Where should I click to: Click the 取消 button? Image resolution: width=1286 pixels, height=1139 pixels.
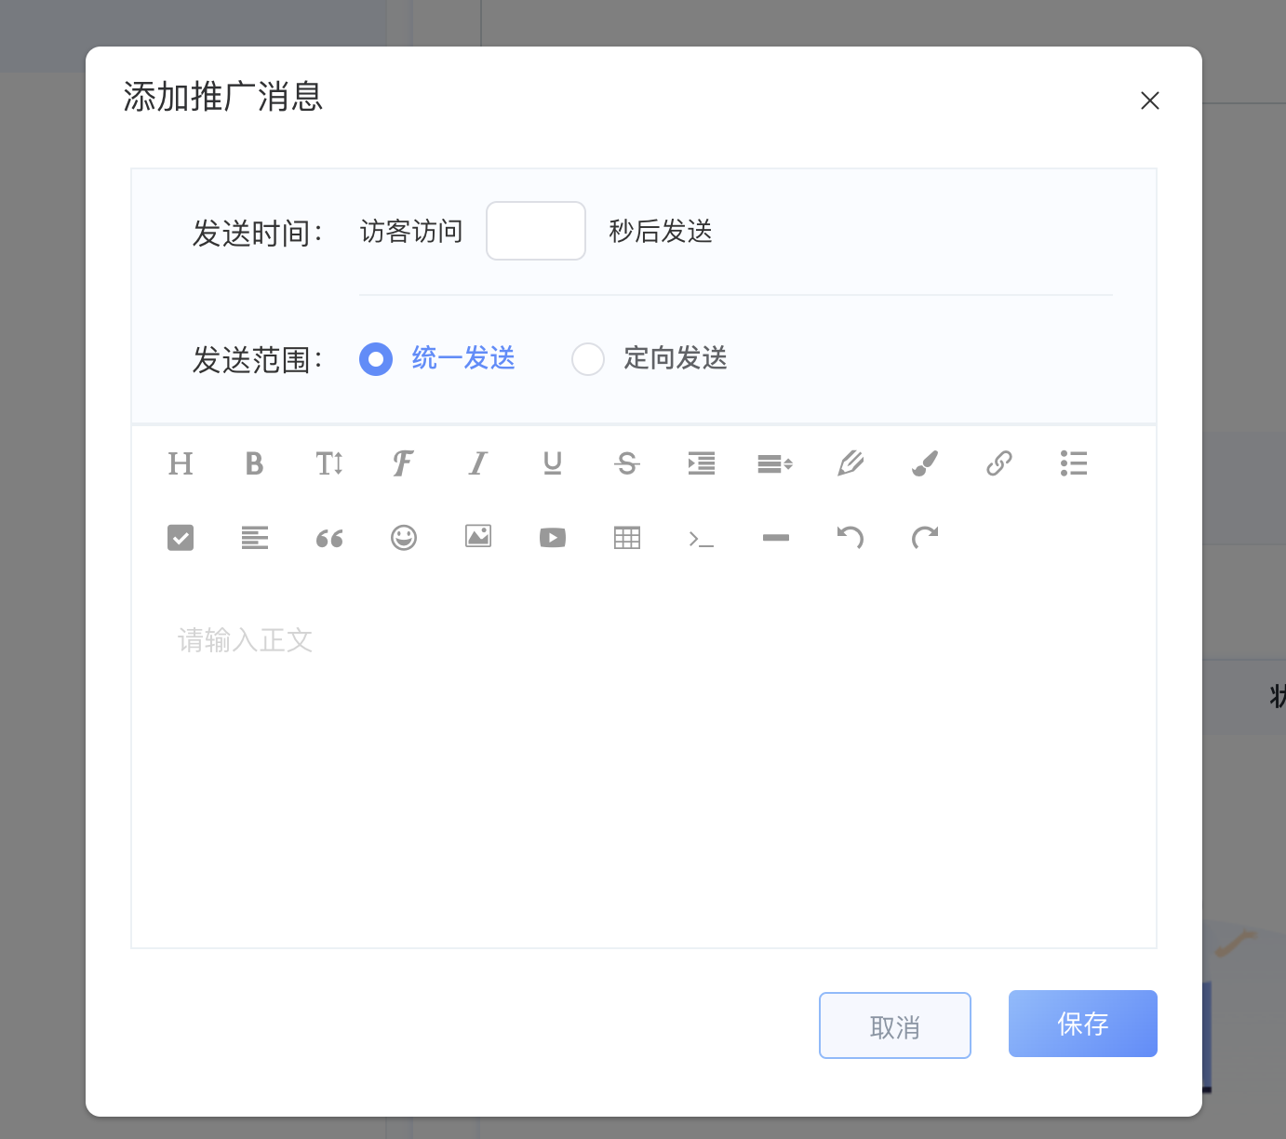point(894,1025)
